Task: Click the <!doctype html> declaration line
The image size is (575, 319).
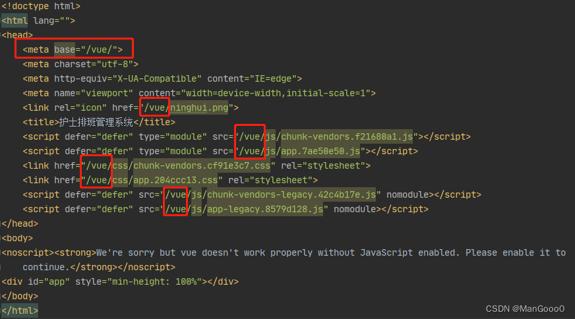Action: [x=41, y=6]
